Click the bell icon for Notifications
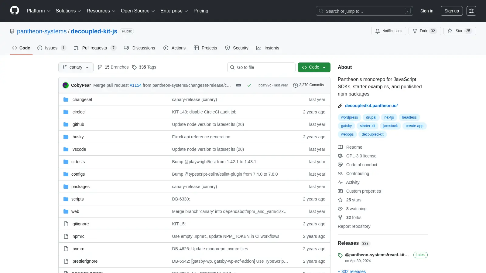The width and height of the screenshot is (486, 273). pos(378,31)
